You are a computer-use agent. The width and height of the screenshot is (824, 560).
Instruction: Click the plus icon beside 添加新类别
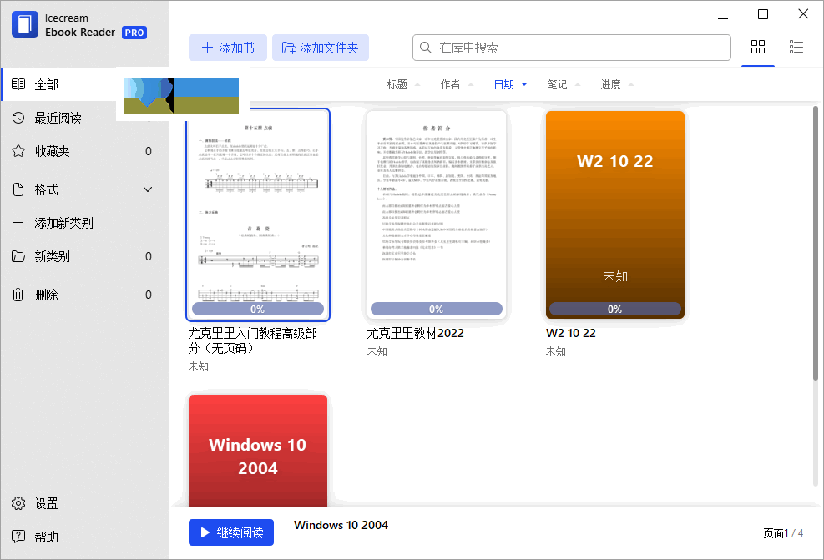click(x=18, y=223)
